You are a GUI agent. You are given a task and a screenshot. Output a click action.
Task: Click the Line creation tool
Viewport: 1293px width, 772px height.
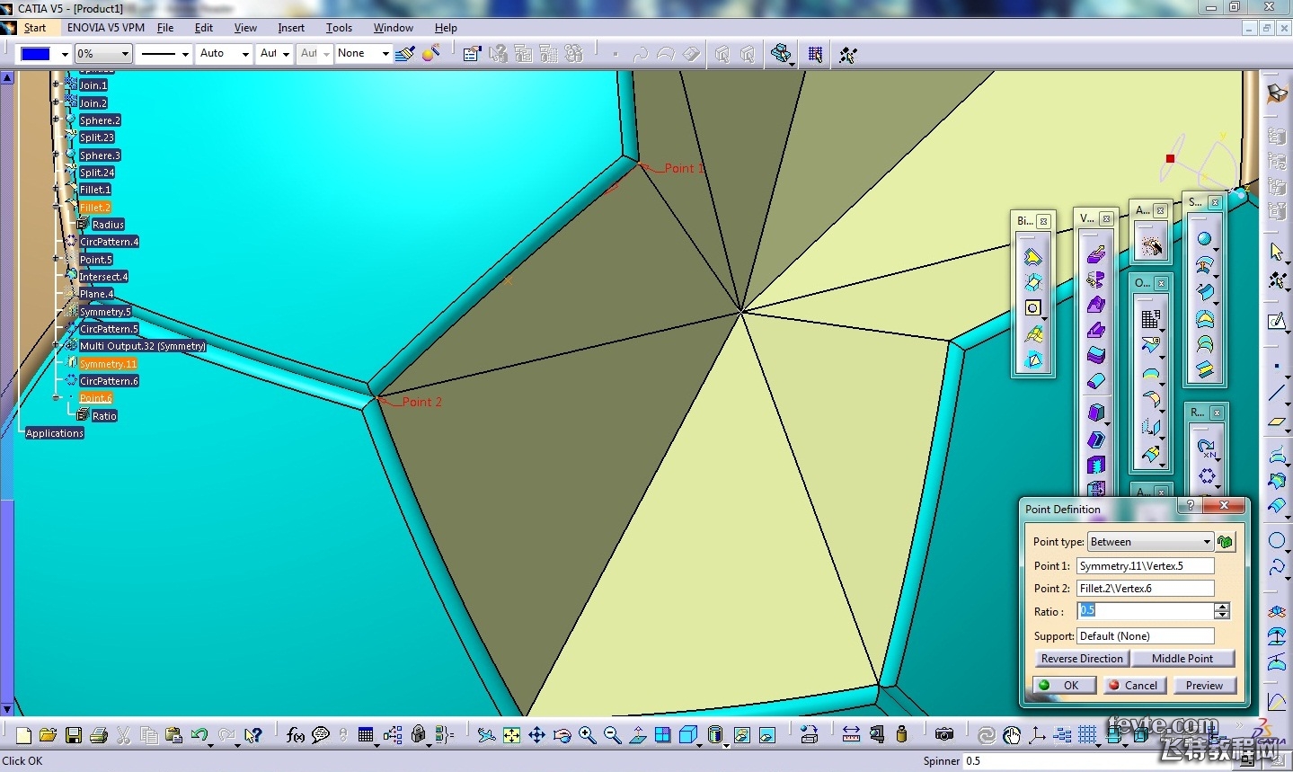click(x=1276, y=393)
